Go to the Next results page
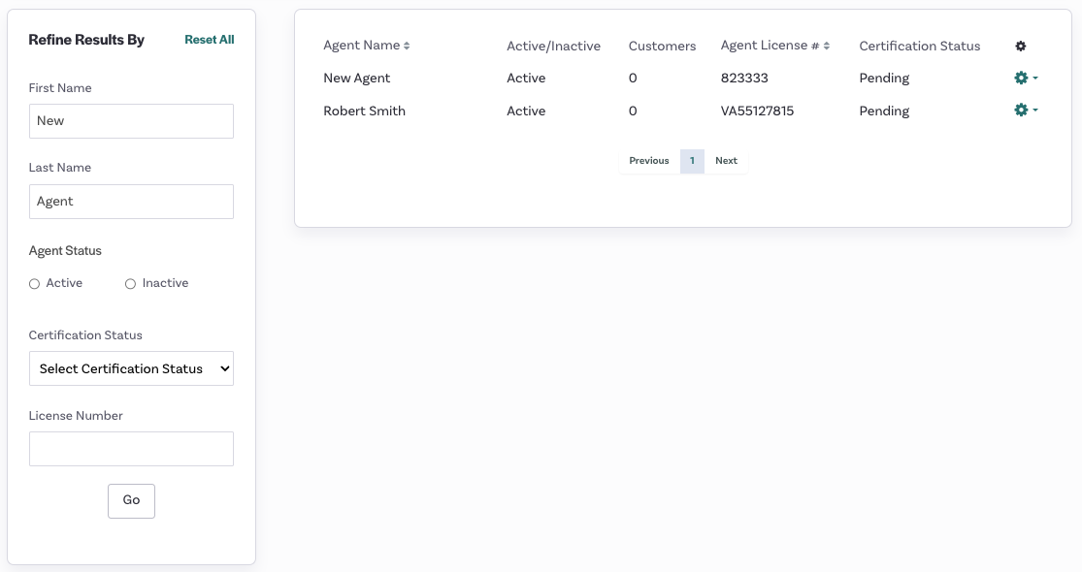 click(x=726, y=161)
